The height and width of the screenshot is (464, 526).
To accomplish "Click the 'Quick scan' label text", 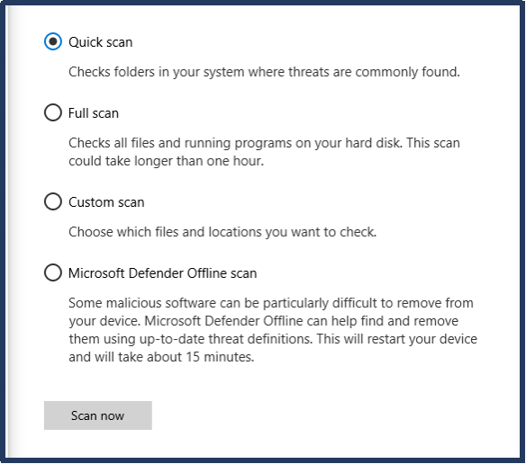I will coord(101,42).
